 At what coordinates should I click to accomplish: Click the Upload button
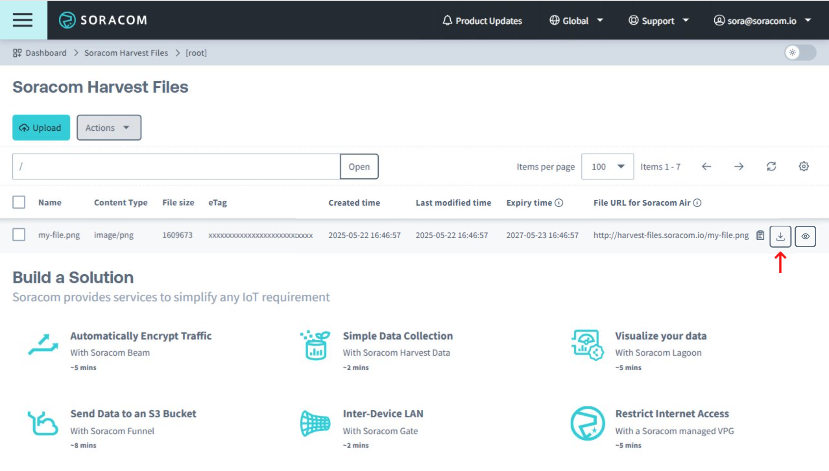pyautogui.click(x=41, y=127)
